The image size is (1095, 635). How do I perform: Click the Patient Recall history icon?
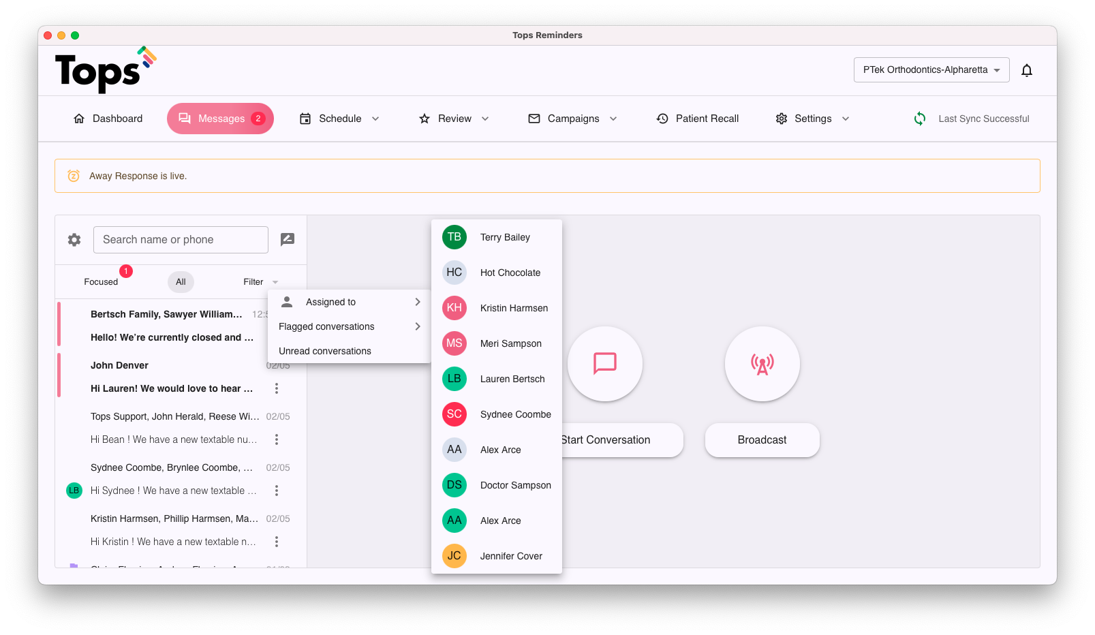(662, 119)
